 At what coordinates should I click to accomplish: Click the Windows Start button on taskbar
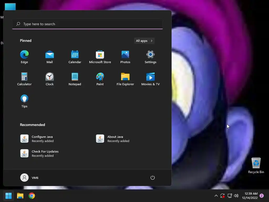click(x=8, y=196)
